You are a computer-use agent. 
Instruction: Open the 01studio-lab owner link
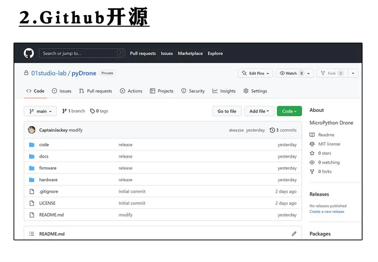pyautogui.click(x=49, y=73)
